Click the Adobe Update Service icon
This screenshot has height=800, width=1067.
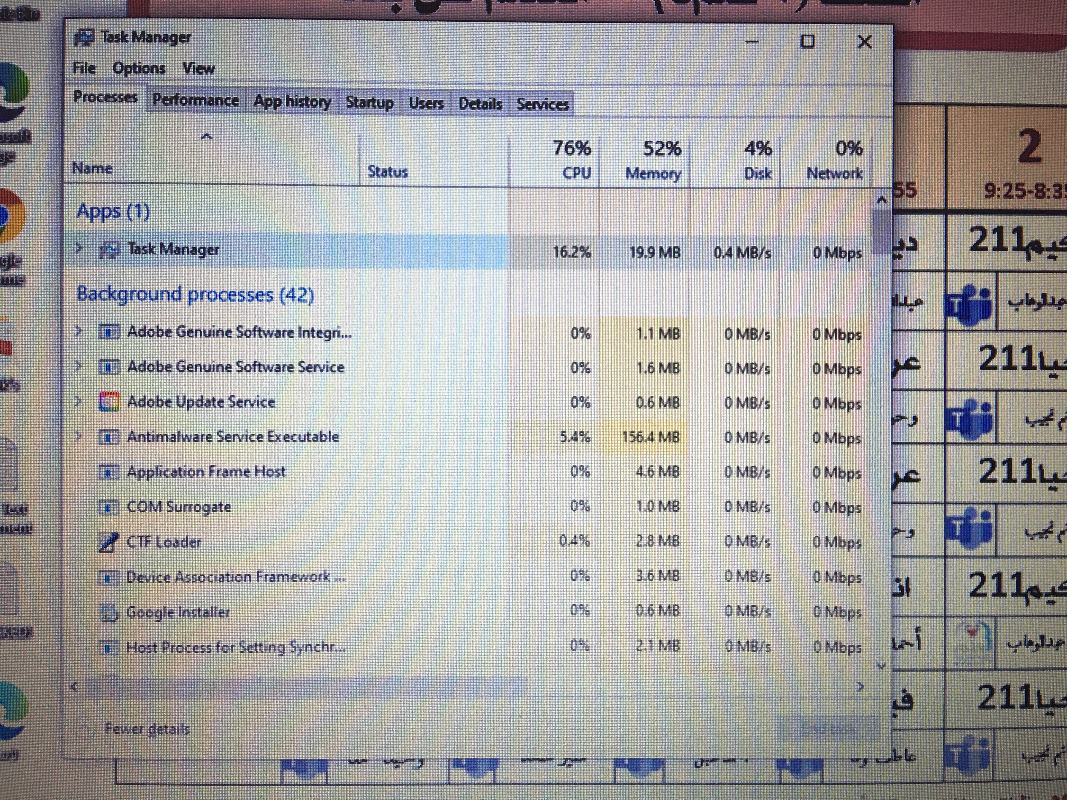pyautogui.click(x=108, y=402)
